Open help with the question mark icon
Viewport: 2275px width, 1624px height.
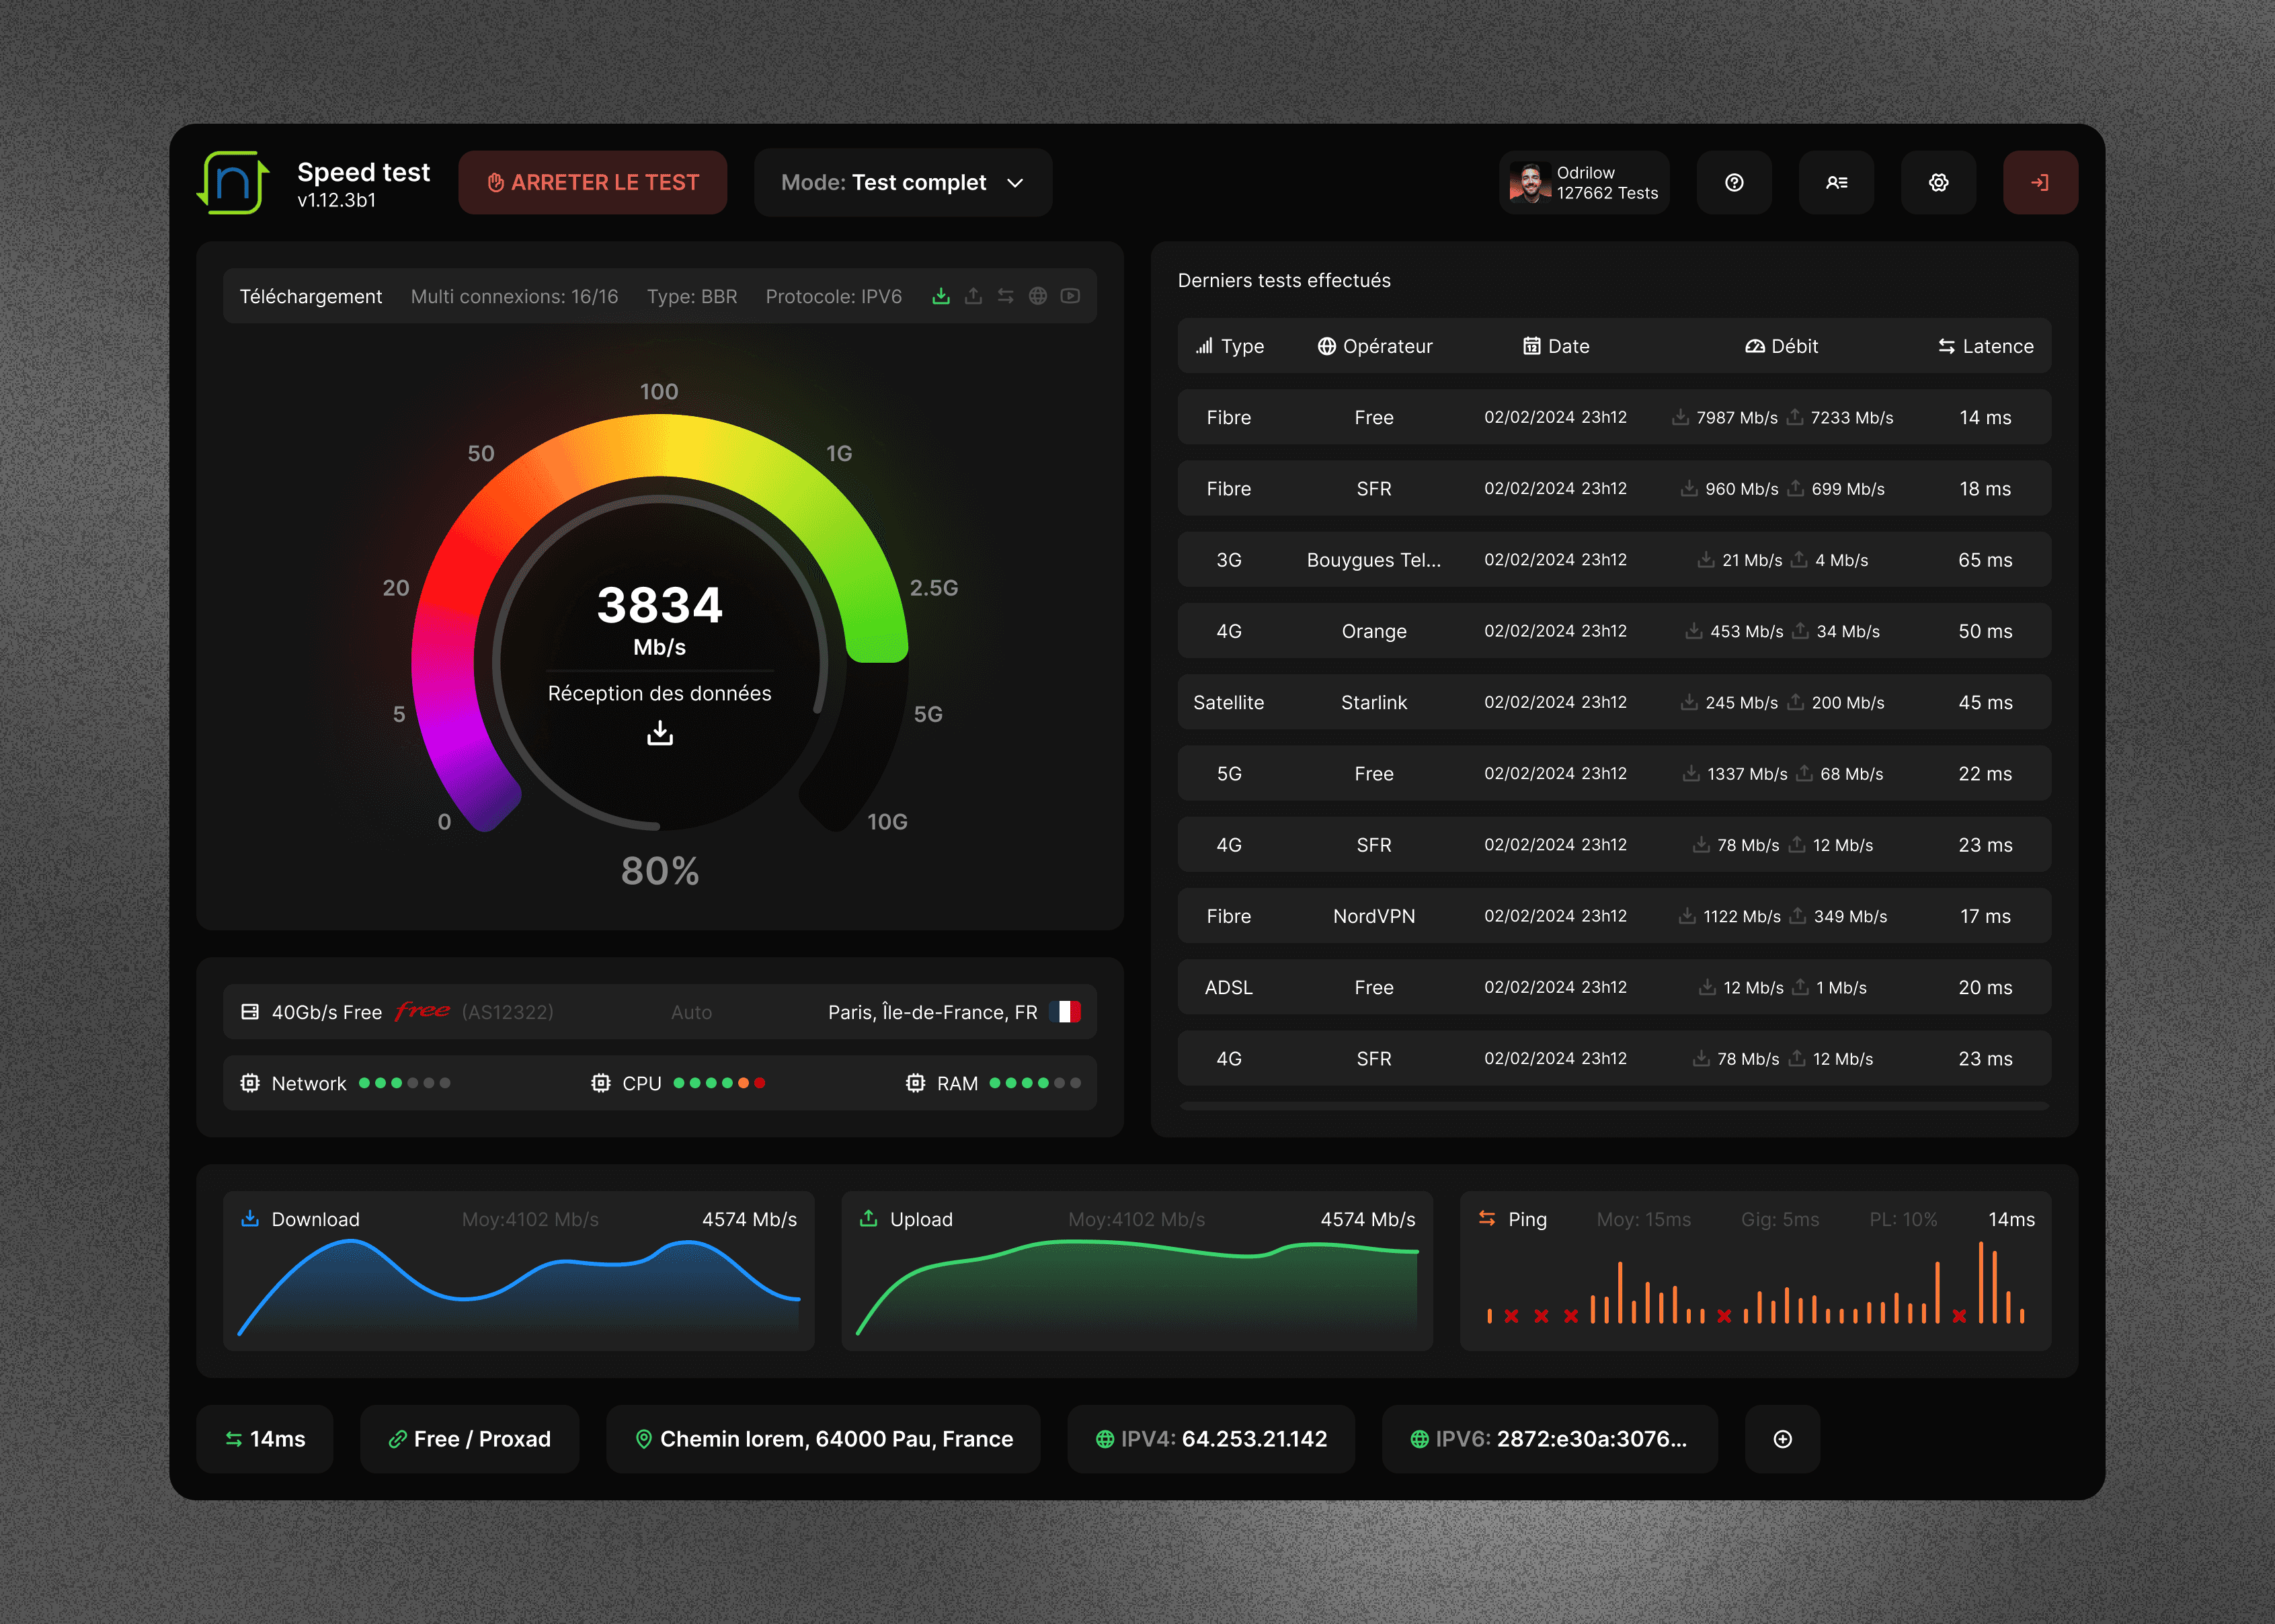(1734, 183)
